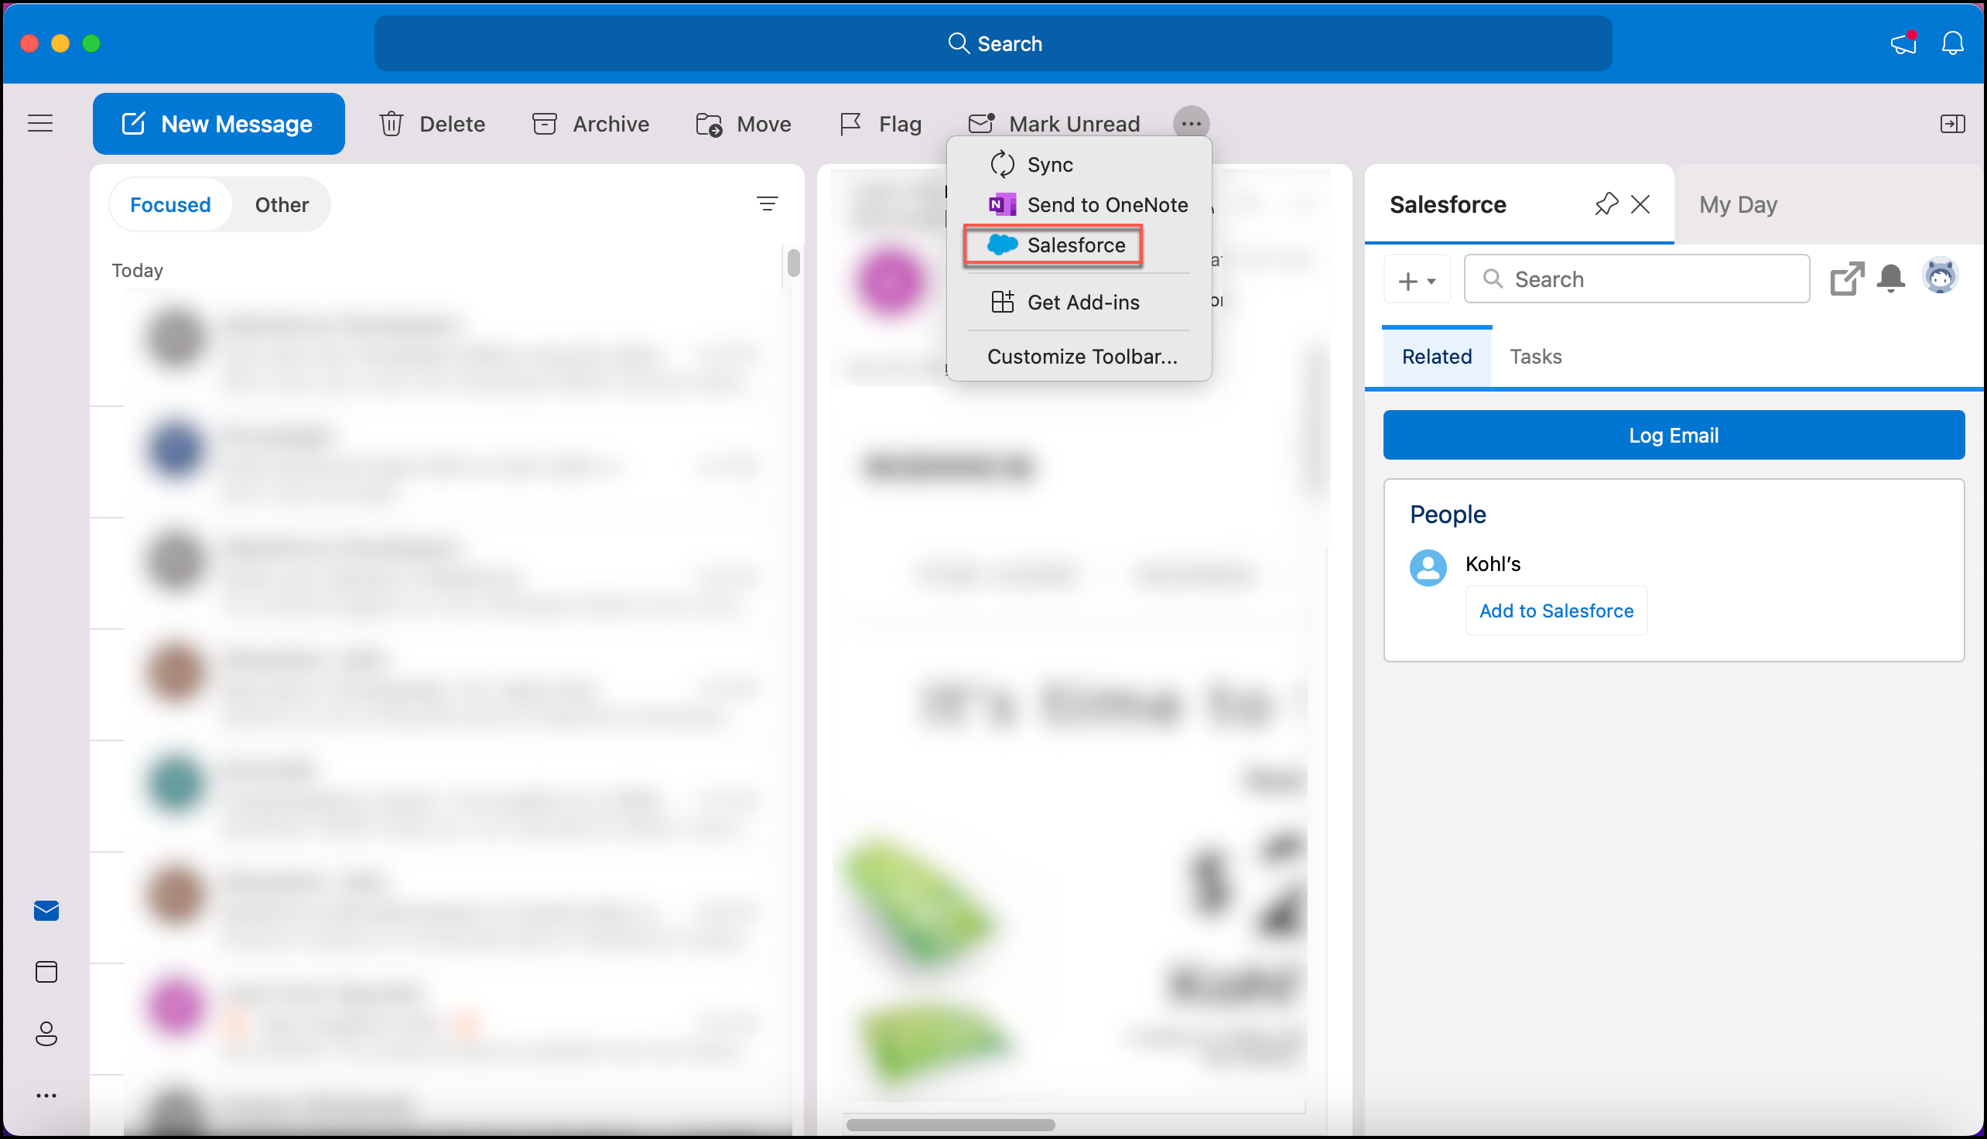Click the top Search bar

tap(993, 43)
